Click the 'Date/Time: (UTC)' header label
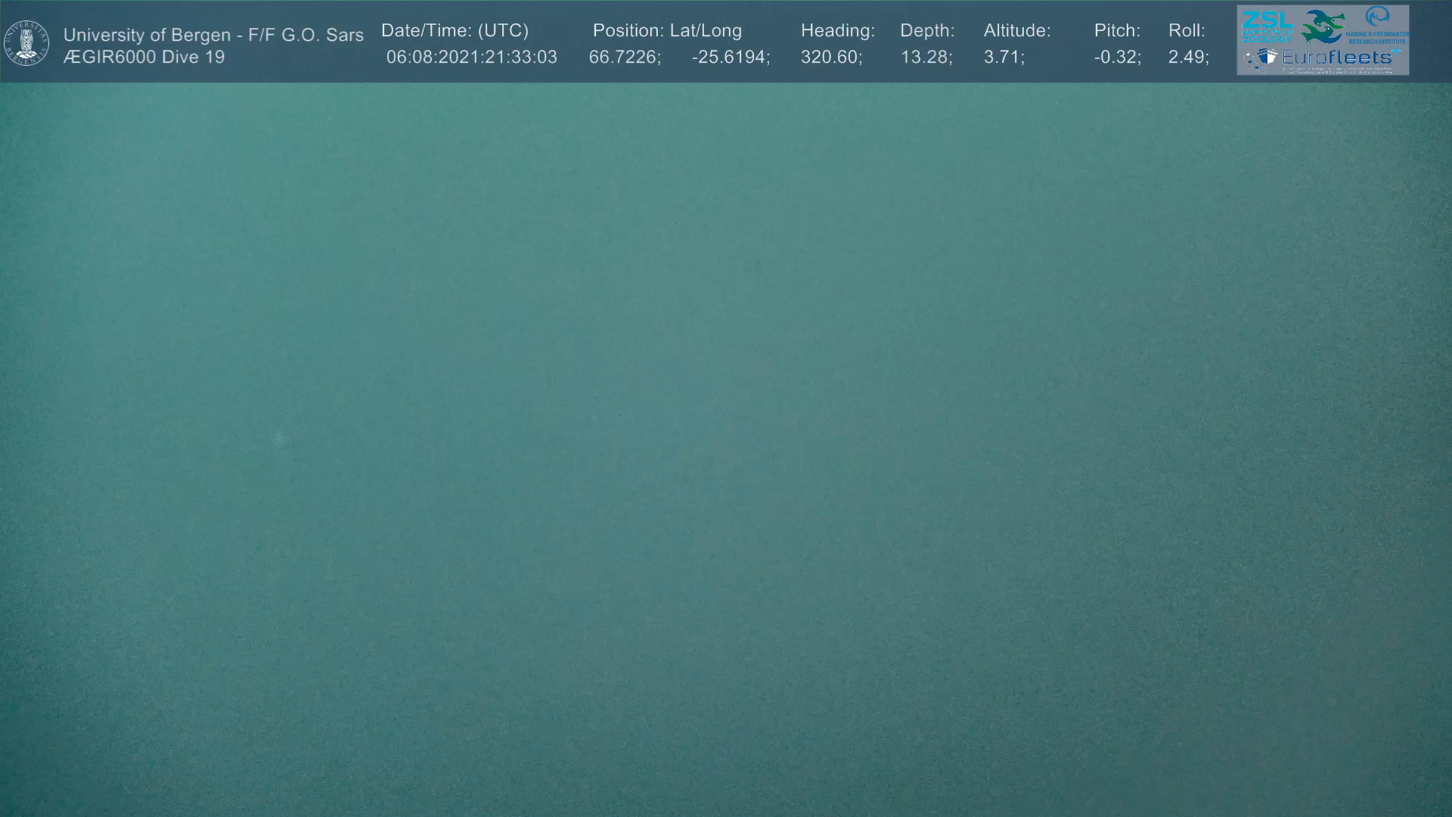 click(455, 31)
